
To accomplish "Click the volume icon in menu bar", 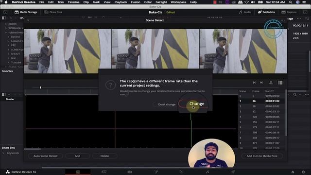I will point(253,2).
